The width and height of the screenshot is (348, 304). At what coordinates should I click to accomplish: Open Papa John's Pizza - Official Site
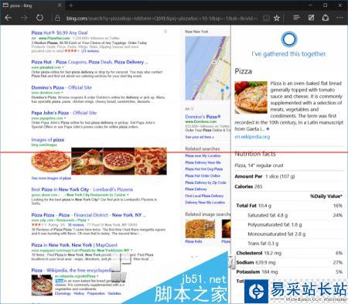(63, 113)
